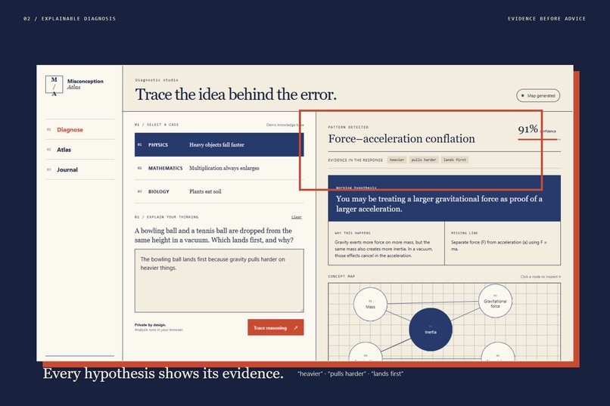Click the "heavier" evidence tag
This screenshot has width=610, height=406.
pos(397,160)
